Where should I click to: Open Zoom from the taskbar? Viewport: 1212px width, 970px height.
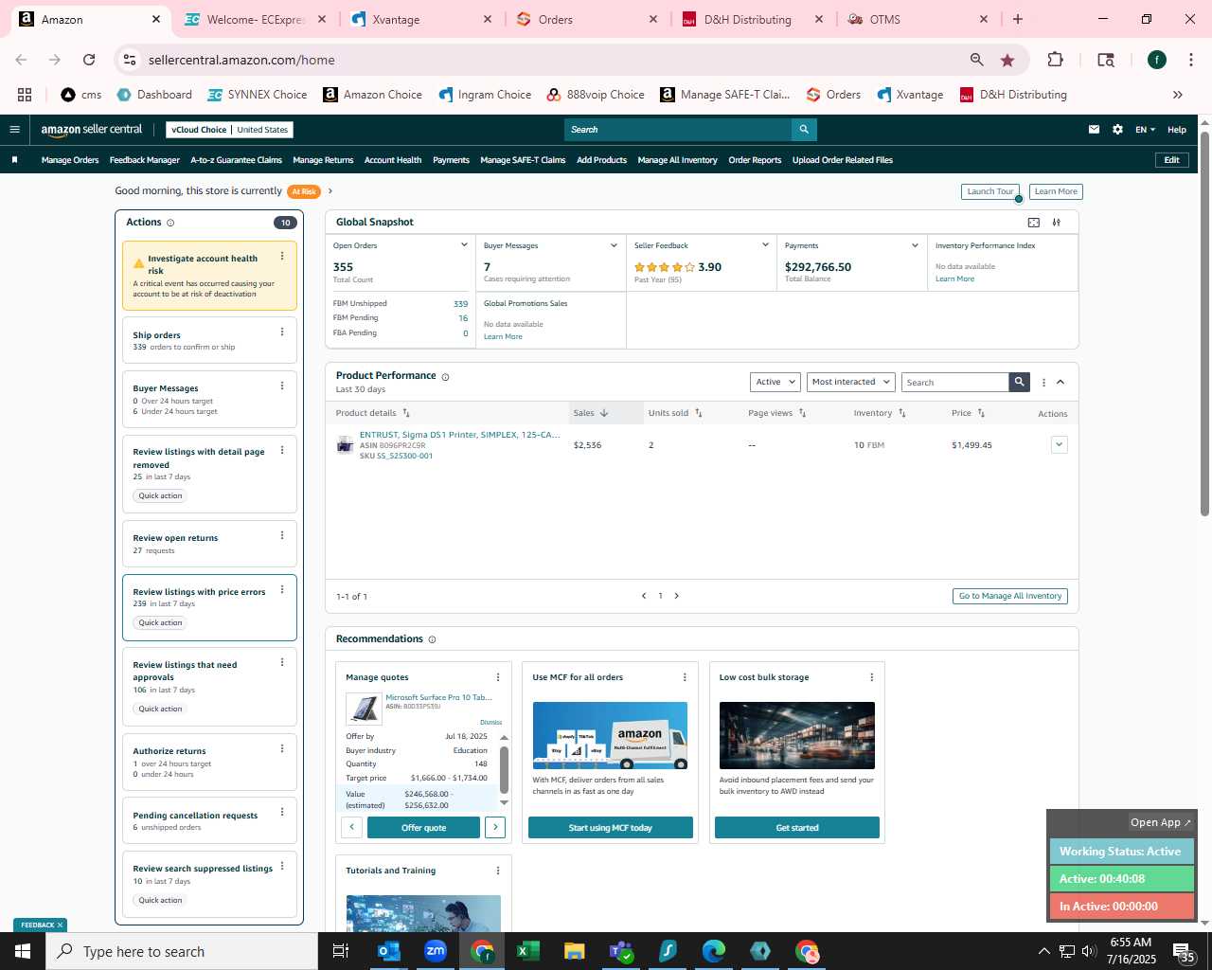point(436,951)
